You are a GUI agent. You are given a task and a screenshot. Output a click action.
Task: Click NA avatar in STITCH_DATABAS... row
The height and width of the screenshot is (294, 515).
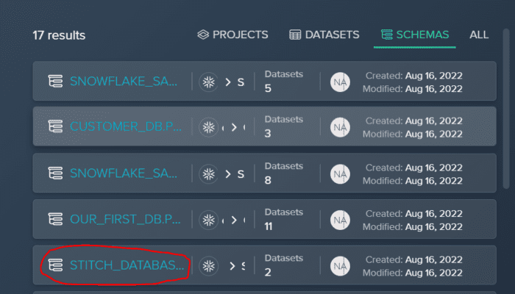pyautogui.click(x=340, y=266)
